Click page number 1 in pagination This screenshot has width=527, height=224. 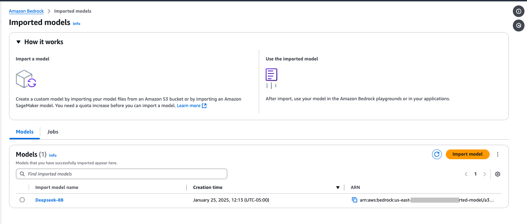[x=476, y=174]
